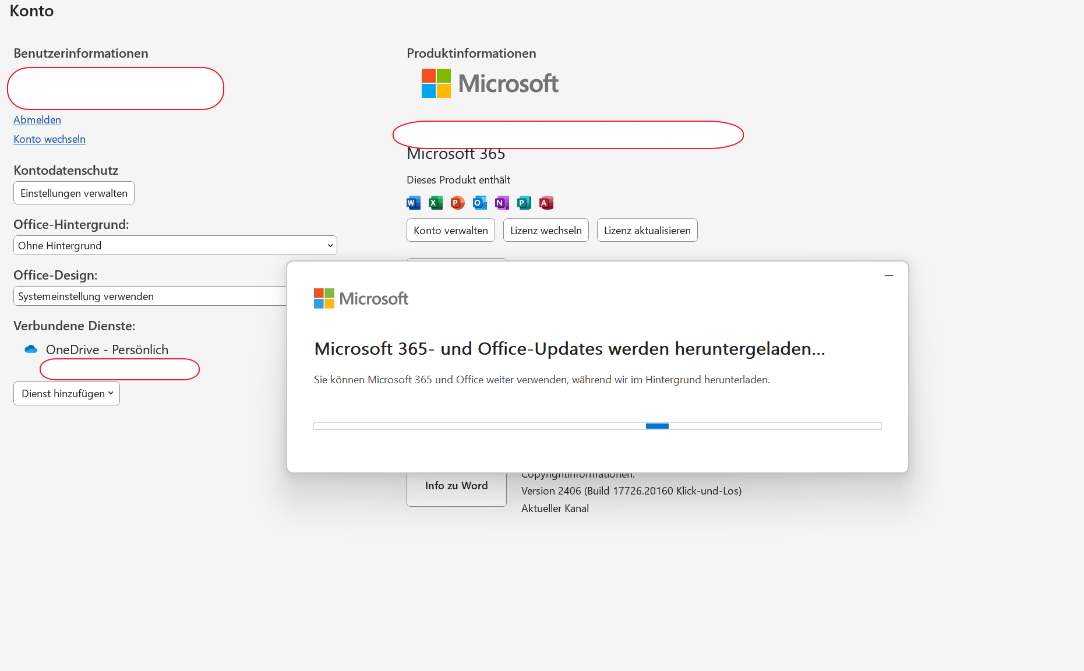Click the background download notice text
The width and height of the screenshot is (1084, 671).
click(x=542, y=380)
